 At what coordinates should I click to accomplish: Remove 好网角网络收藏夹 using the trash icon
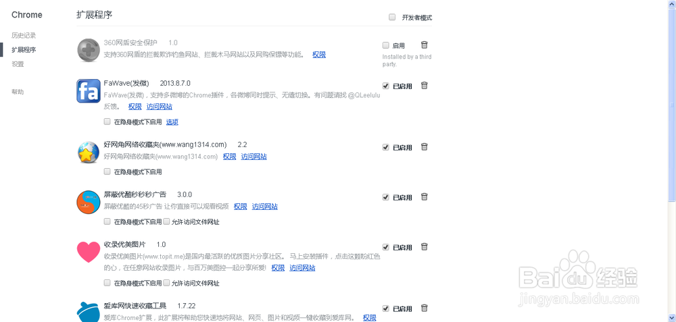coord(425,146)
